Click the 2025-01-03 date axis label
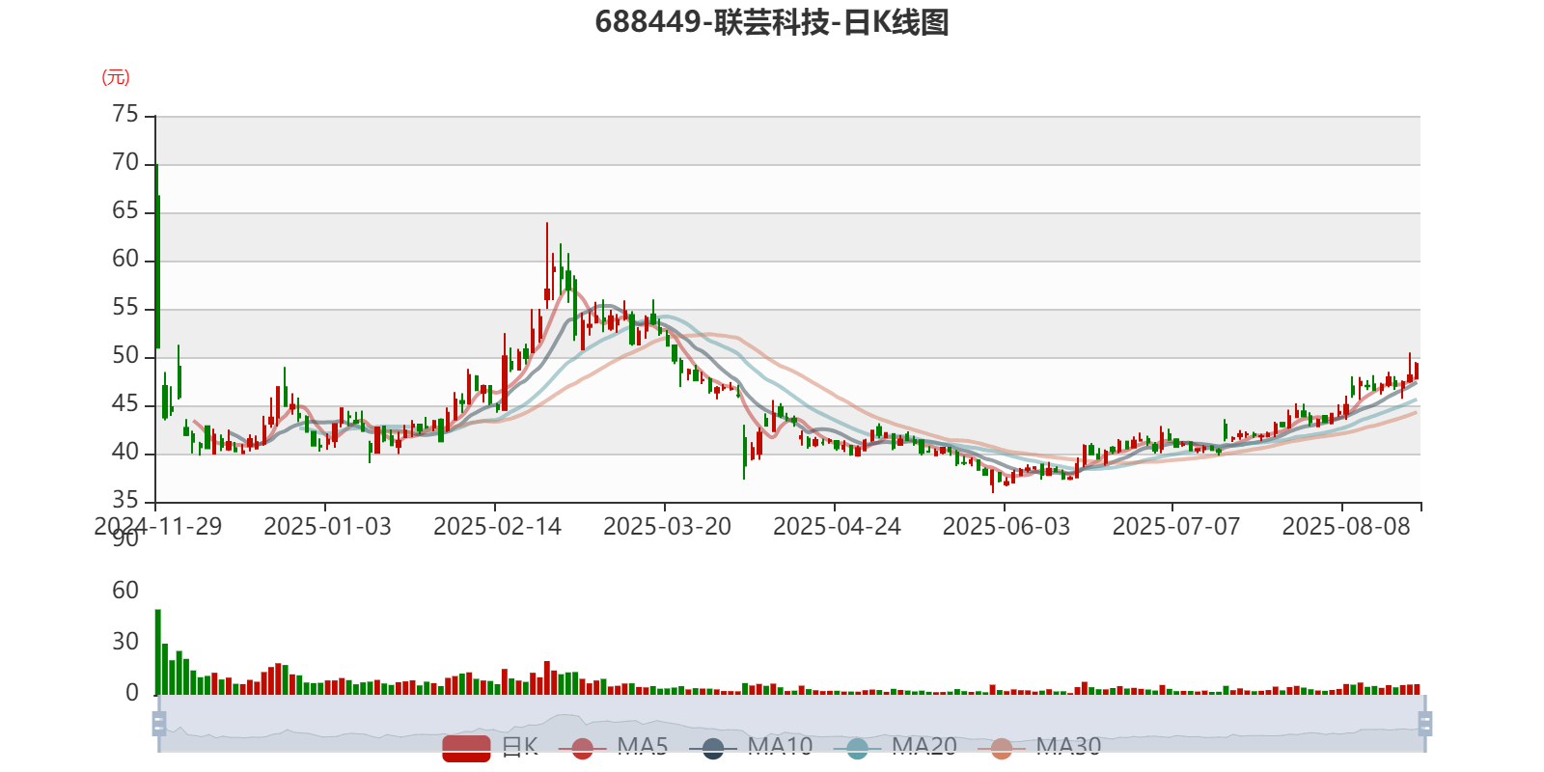The image size is (1544, 772). coord(327,527)
